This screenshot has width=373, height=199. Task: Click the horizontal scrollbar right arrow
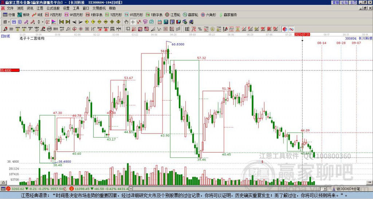tap(325, 189)
